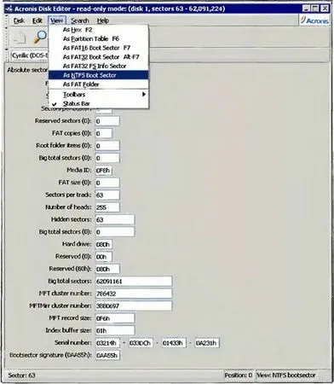Click the "Position: 0" status entry
Viewport: 334px width, 384px height.
[239, 375]
